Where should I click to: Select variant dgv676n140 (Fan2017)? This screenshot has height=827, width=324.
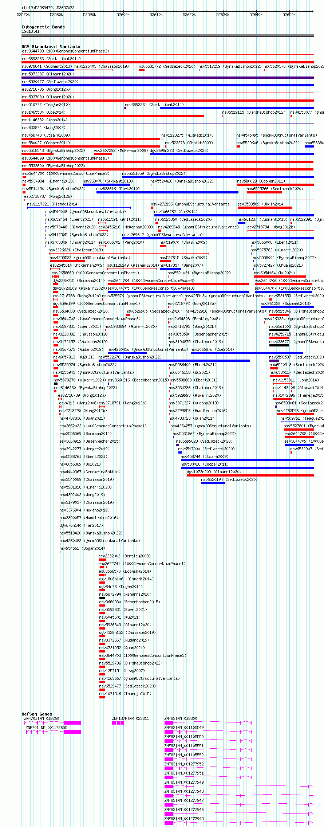(x=81, y=525)
